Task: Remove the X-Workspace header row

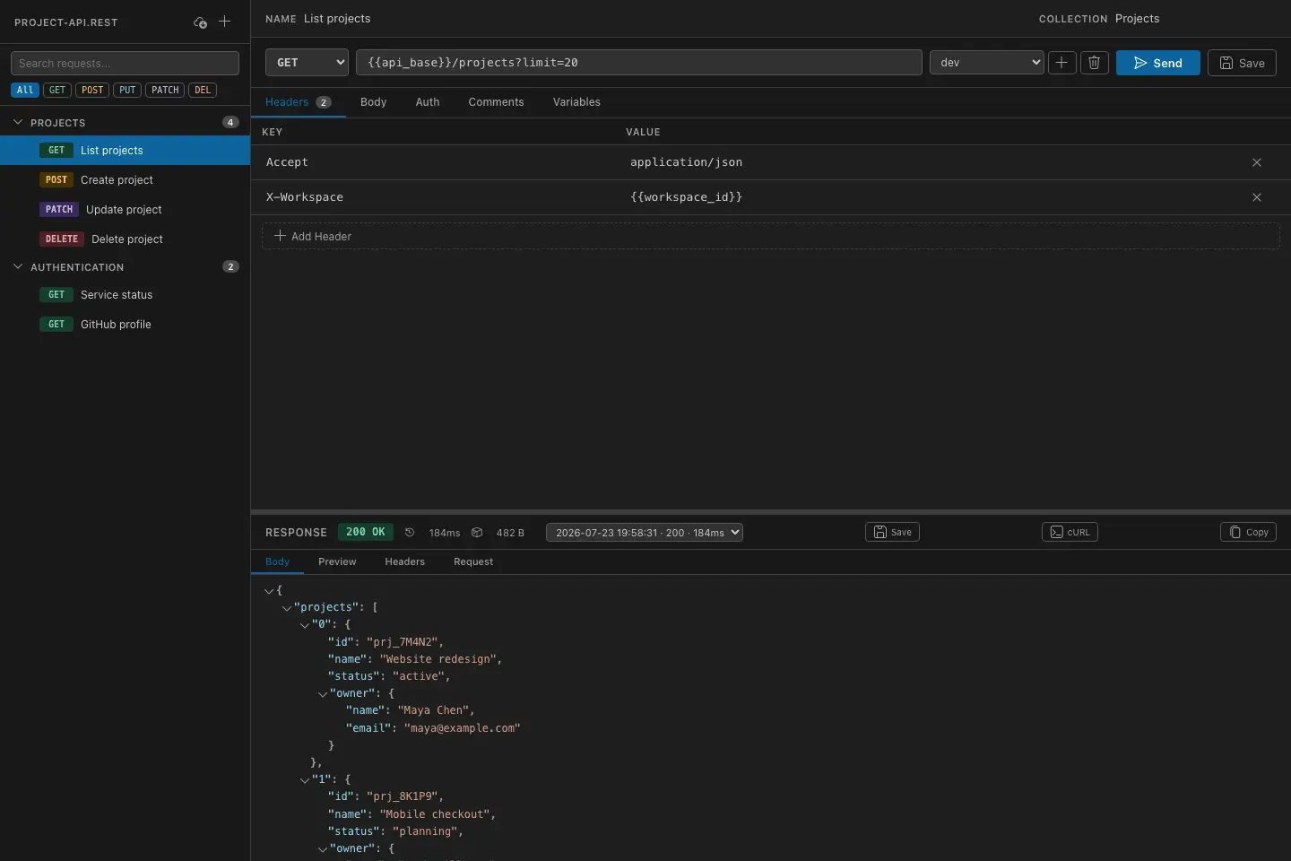Action: click(1257, 197)
